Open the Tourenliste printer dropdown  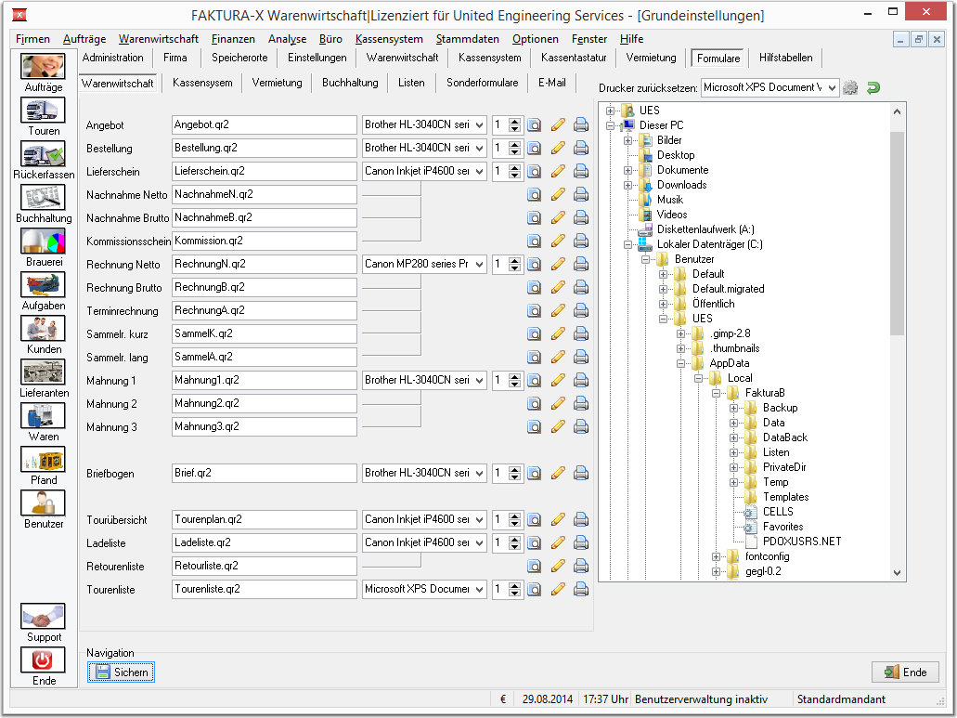point(479,589)
